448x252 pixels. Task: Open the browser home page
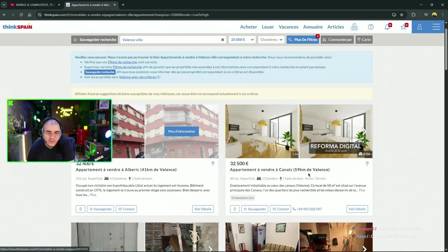29,15
